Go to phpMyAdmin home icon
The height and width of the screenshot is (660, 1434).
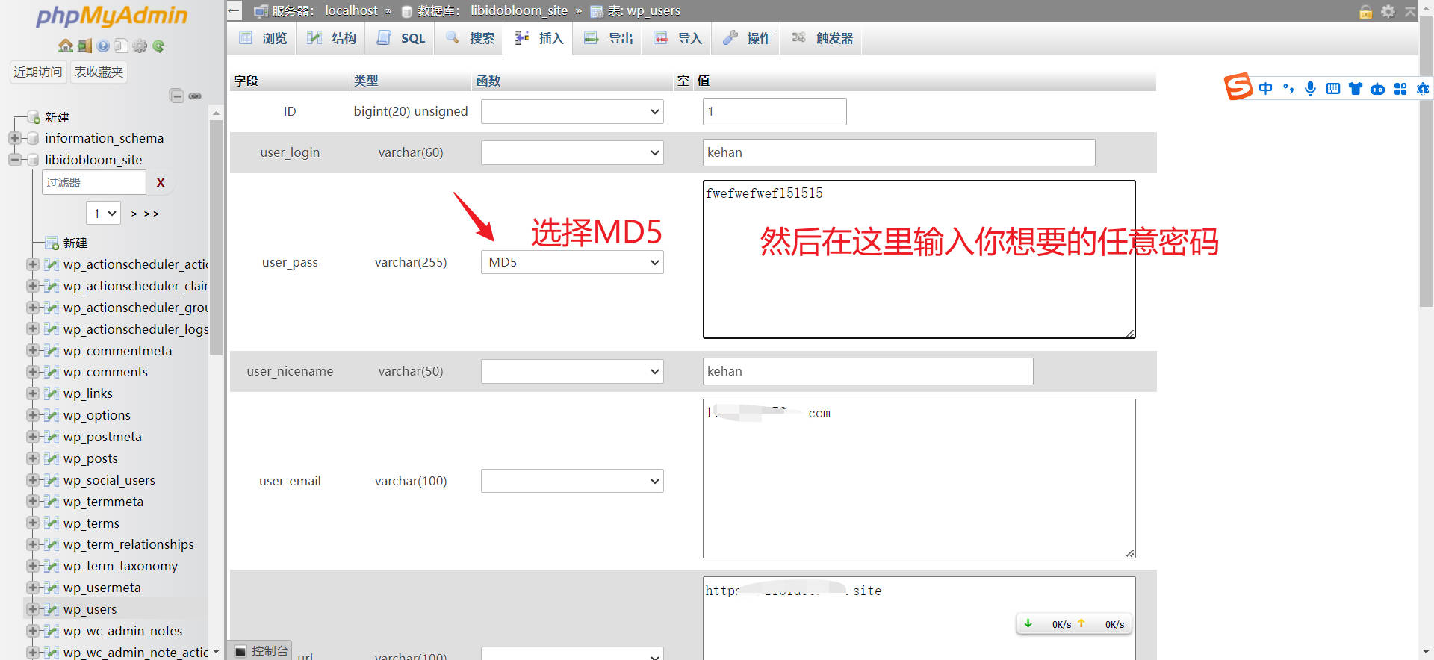(66, 46)
